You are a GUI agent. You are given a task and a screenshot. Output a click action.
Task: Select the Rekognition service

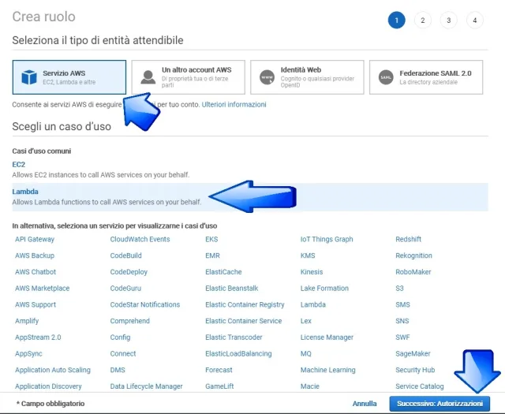[413, 255]
